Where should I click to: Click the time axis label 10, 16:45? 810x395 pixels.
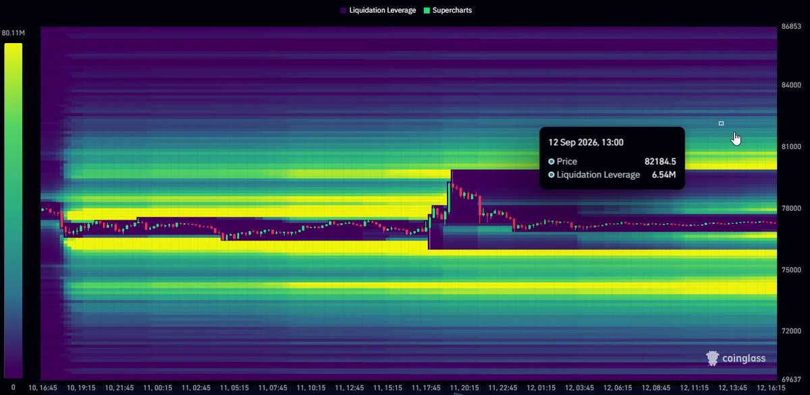coord(43,389)
